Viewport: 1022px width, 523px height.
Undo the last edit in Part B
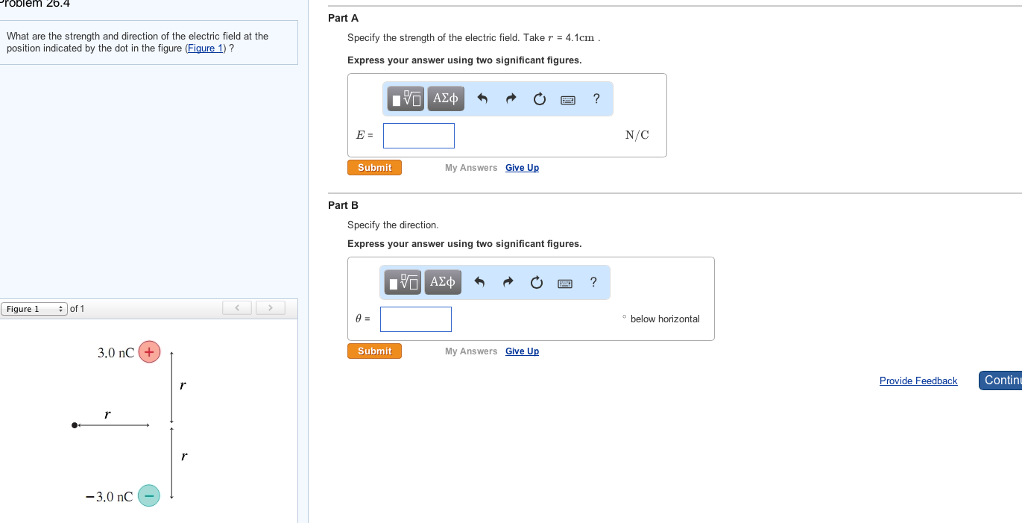(x=479, y=282)
